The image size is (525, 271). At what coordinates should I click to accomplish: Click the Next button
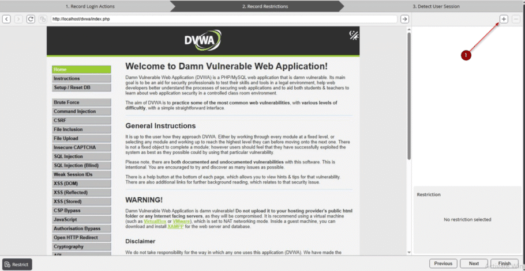point(474,264)
